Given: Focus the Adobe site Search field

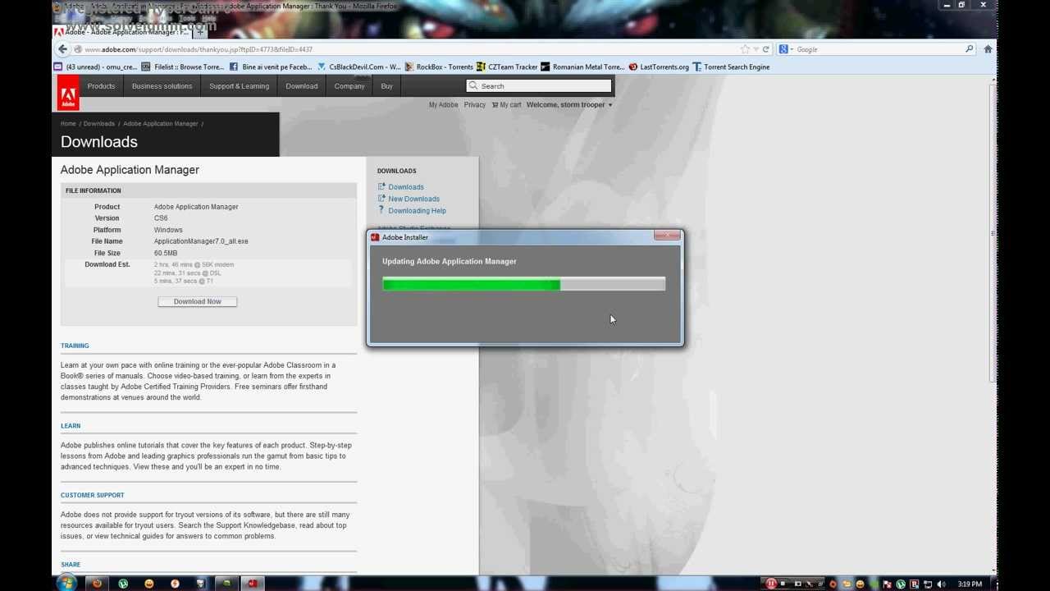Looking at the screenshot, I should pyautogui.click(x=539, y=86).
